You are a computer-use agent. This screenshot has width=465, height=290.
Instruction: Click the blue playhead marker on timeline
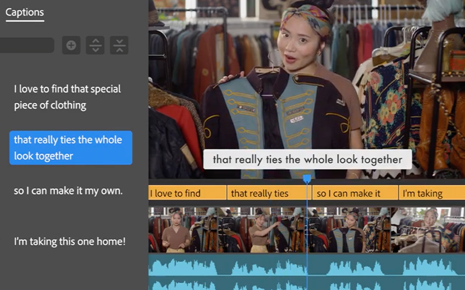(307, 179)
